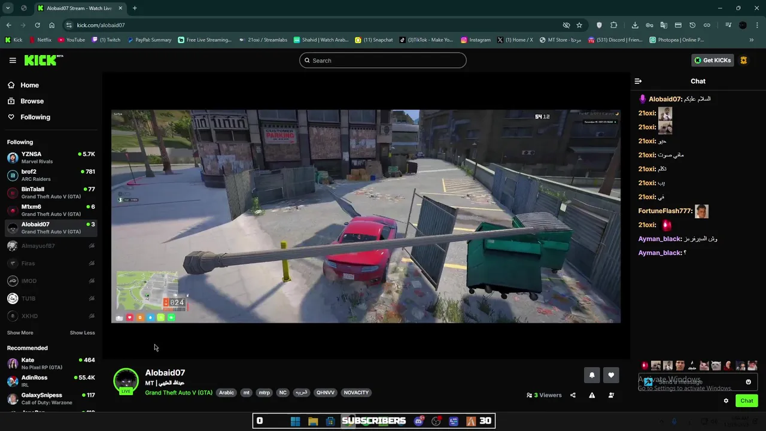
Task: Click the QHNVV tag
Action: tap(326, 393)
